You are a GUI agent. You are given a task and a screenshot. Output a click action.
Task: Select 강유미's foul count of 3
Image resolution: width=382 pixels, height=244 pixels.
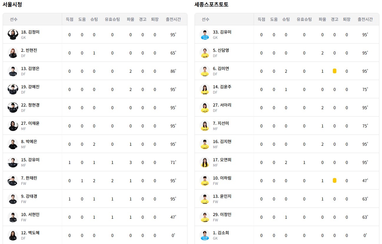coord(131,162)
